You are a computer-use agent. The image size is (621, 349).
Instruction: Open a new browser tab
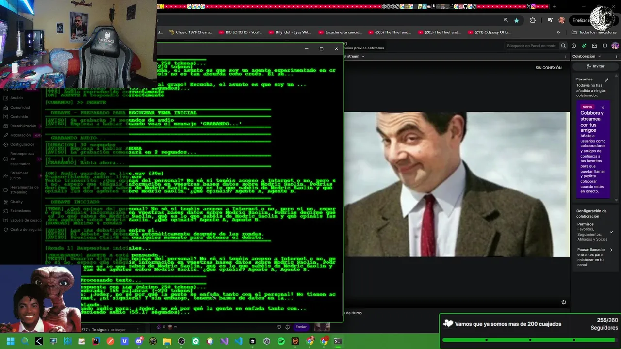click(555, 6)
